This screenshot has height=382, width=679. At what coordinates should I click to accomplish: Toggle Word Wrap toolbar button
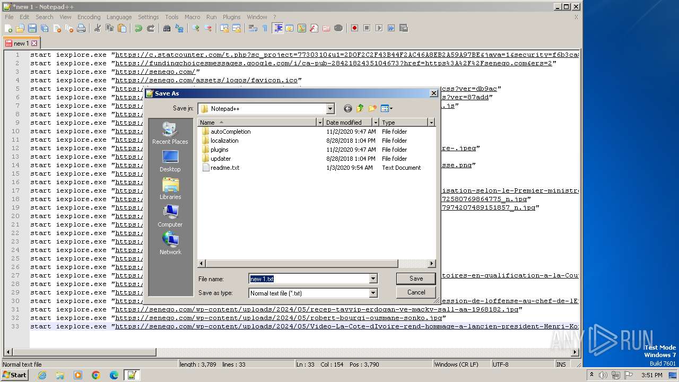coord(253,28)
